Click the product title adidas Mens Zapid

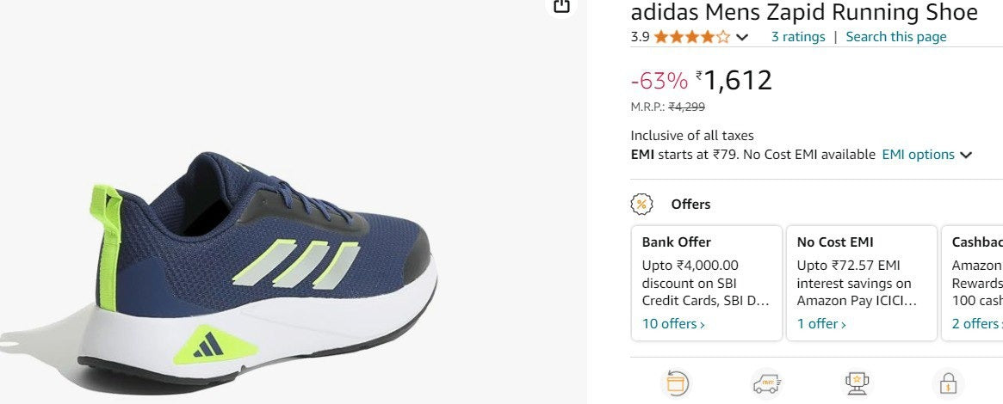tap(804, 12)
